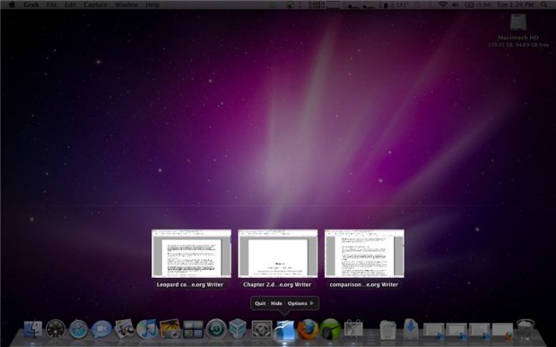This screenshot has height=347, width=556.
Task: Open Time Machine dock icon
Action: coord(216,329)
